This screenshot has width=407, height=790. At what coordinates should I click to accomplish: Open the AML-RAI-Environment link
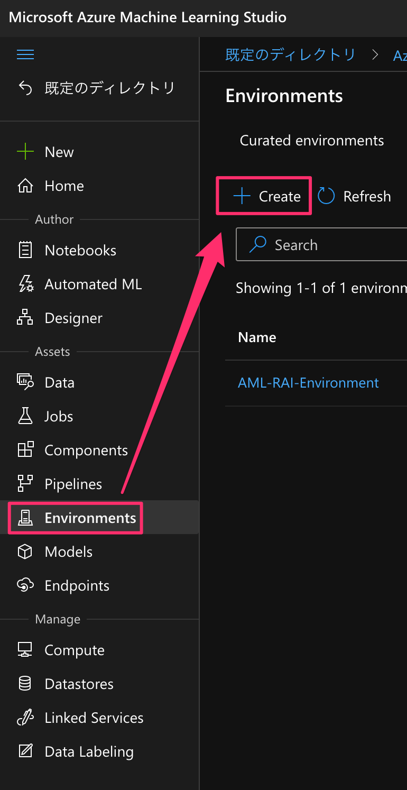coord(308,383)
